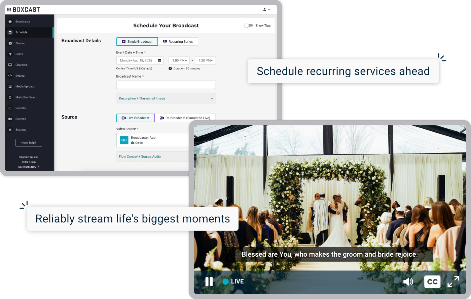Click the Upgrade Options link
Viewport: 471px width, 299px height.
click(29, 157)
